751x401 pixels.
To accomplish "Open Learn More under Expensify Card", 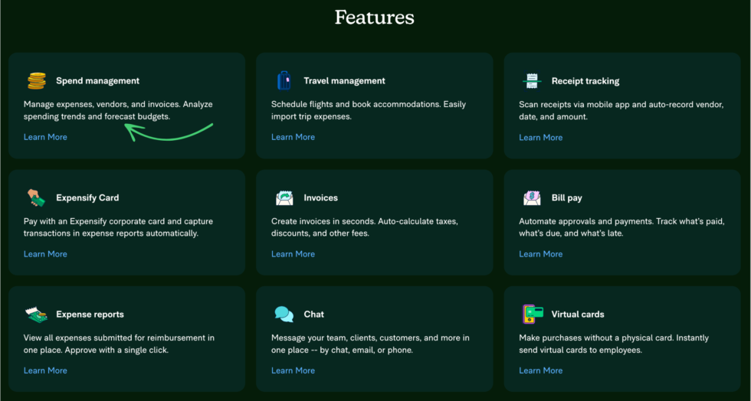I will point(45,254).
